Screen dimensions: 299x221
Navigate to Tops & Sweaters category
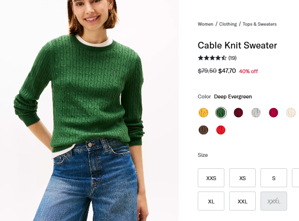point(260,24)
